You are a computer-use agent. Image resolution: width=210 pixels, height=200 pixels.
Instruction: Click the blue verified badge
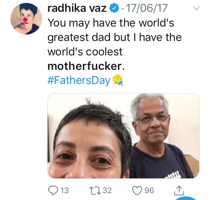114,9
